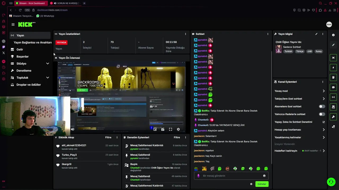Image resolution: width=339 pixels, height=190 pixels.
Task: Expand Takipçilere özel sohbet settings
Action: 324,99
